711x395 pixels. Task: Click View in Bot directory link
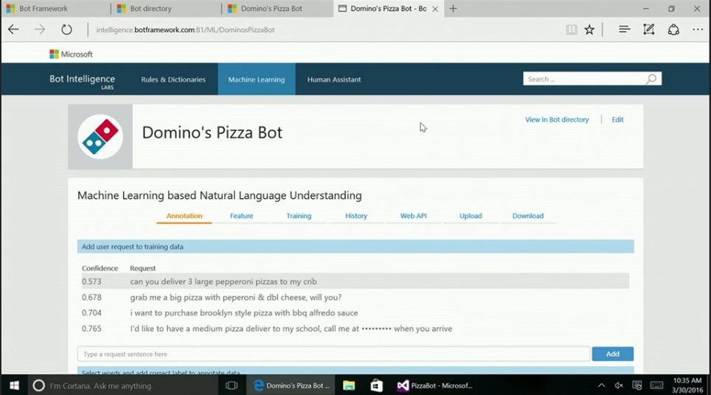(x=557, y=119)
